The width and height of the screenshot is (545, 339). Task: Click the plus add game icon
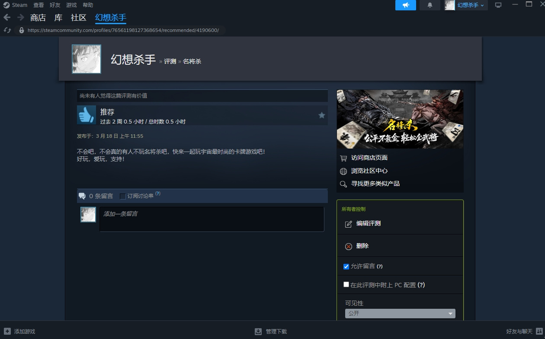click(7, 332)
